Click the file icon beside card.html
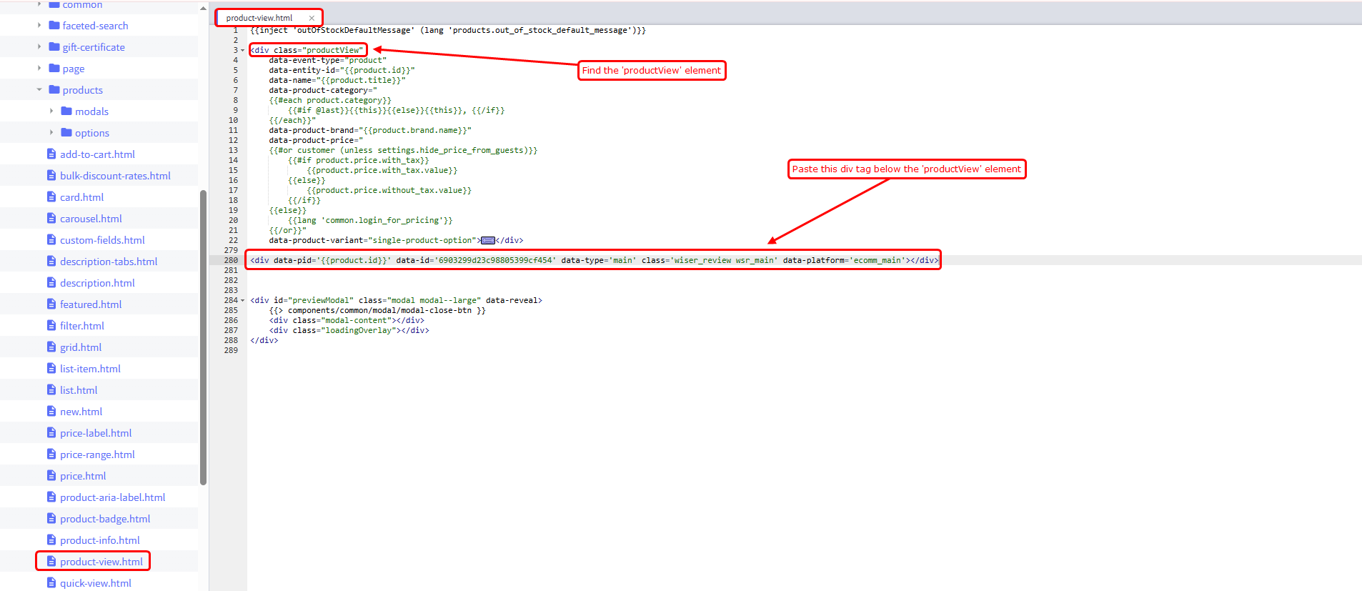 [x=51, y=197]
